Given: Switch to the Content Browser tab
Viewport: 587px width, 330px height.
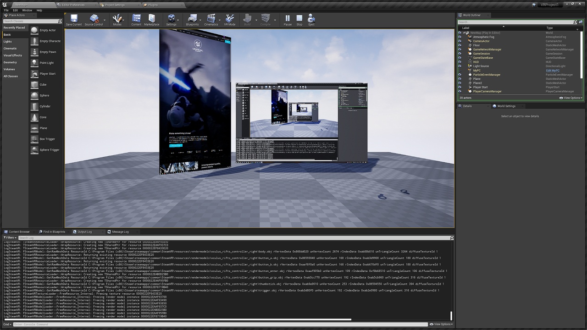Looking at the screenshot, I should coord(19,232).
